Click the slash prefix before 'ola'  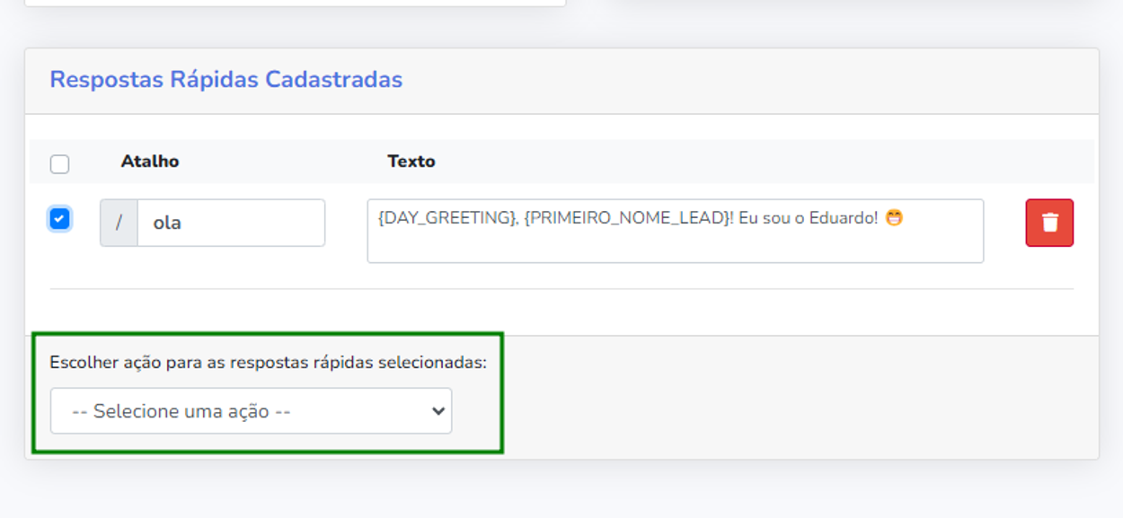[x=119, y=223]
